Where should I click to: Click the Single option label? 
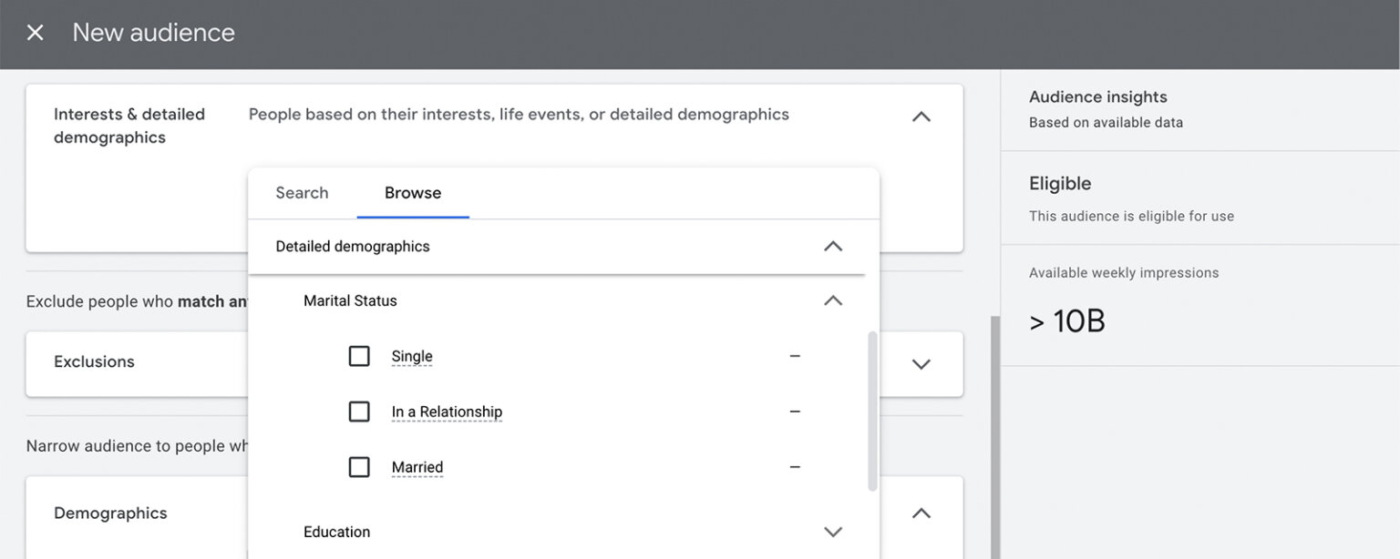click(x=412, y=357)
